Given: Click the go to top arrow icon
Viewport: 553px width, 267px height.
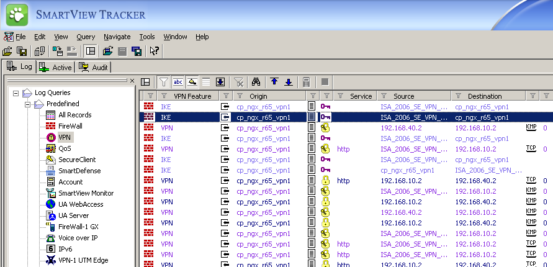Looking at the screenshot, I should pos(274,82).
